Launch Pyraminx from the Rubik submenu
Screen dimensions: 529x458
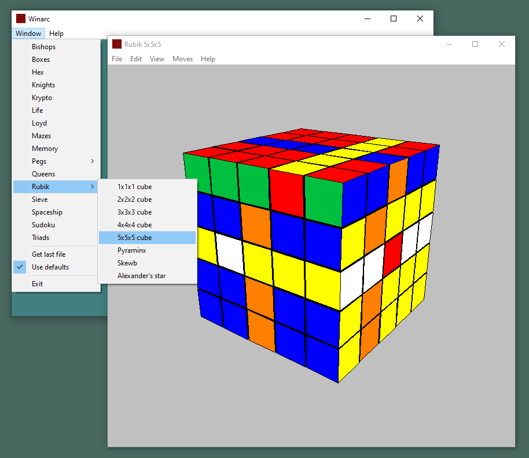tap(148, 250)
